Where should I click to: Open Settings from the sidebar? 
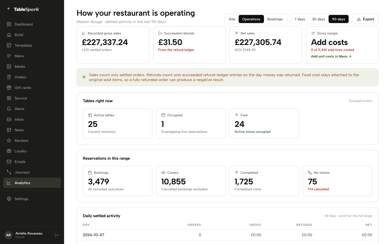(32, 199)
